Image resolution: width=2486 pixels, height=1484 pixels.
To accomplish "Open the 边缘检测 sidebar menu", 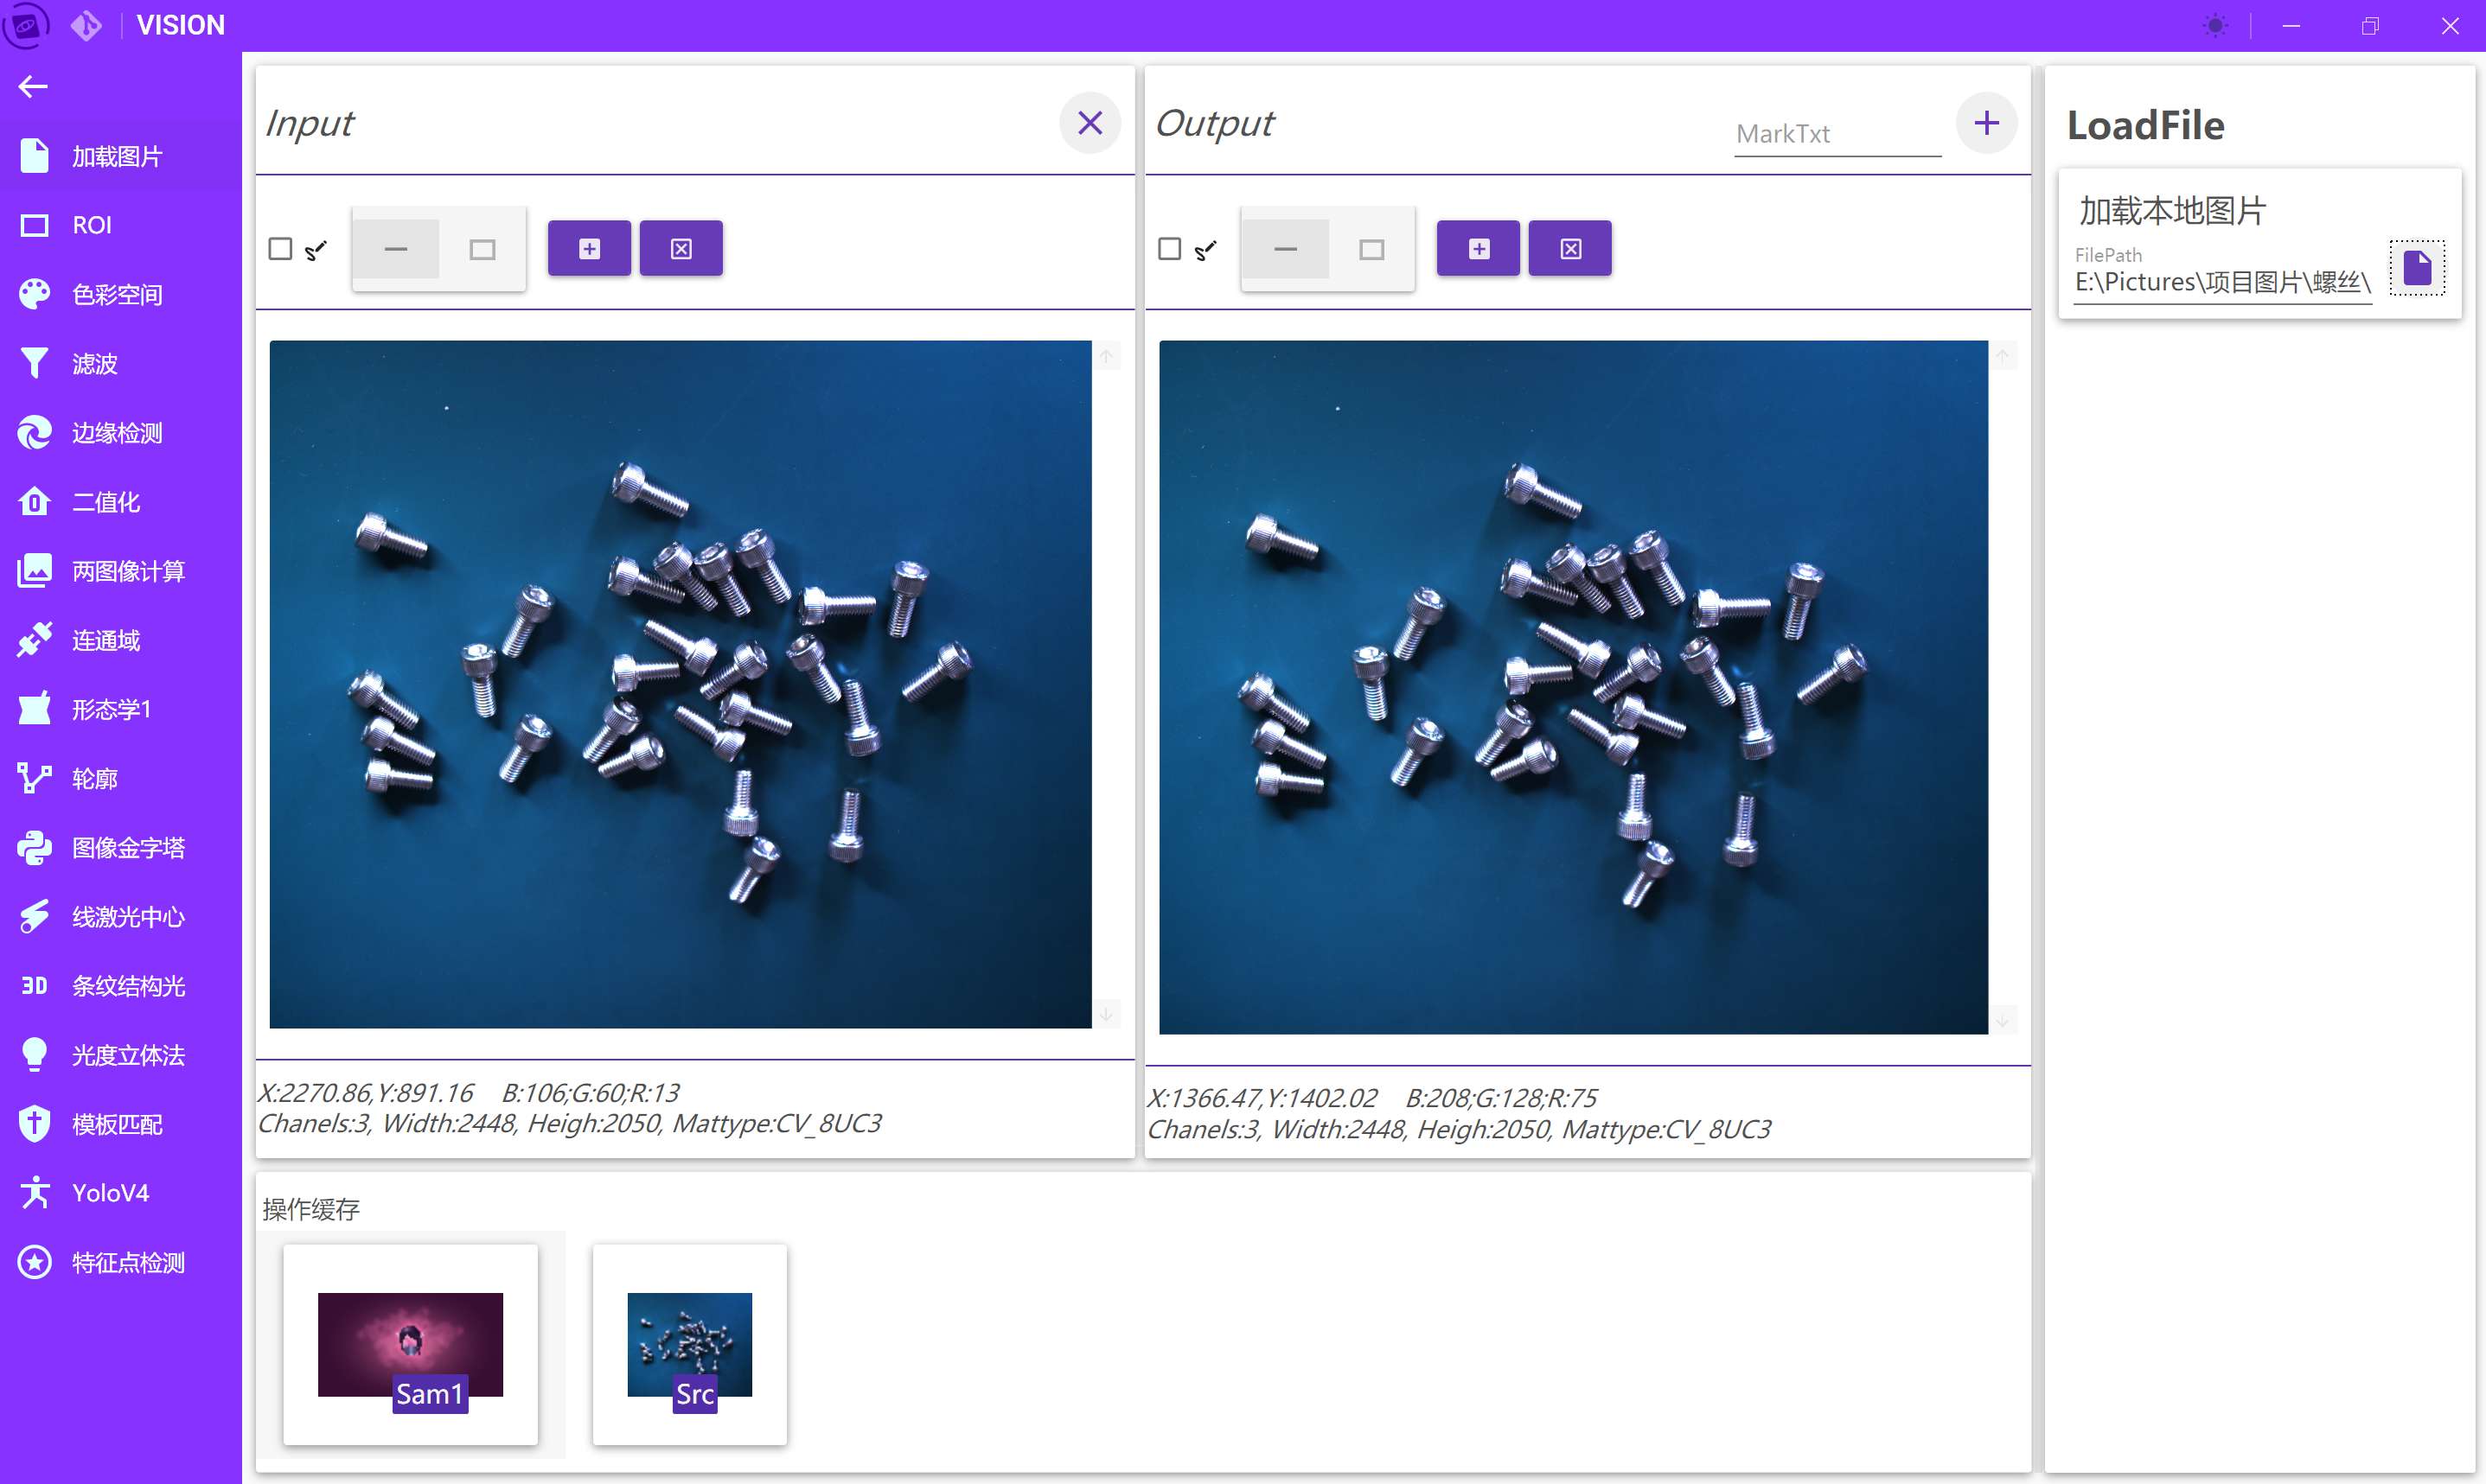I will tap(117, 433).
